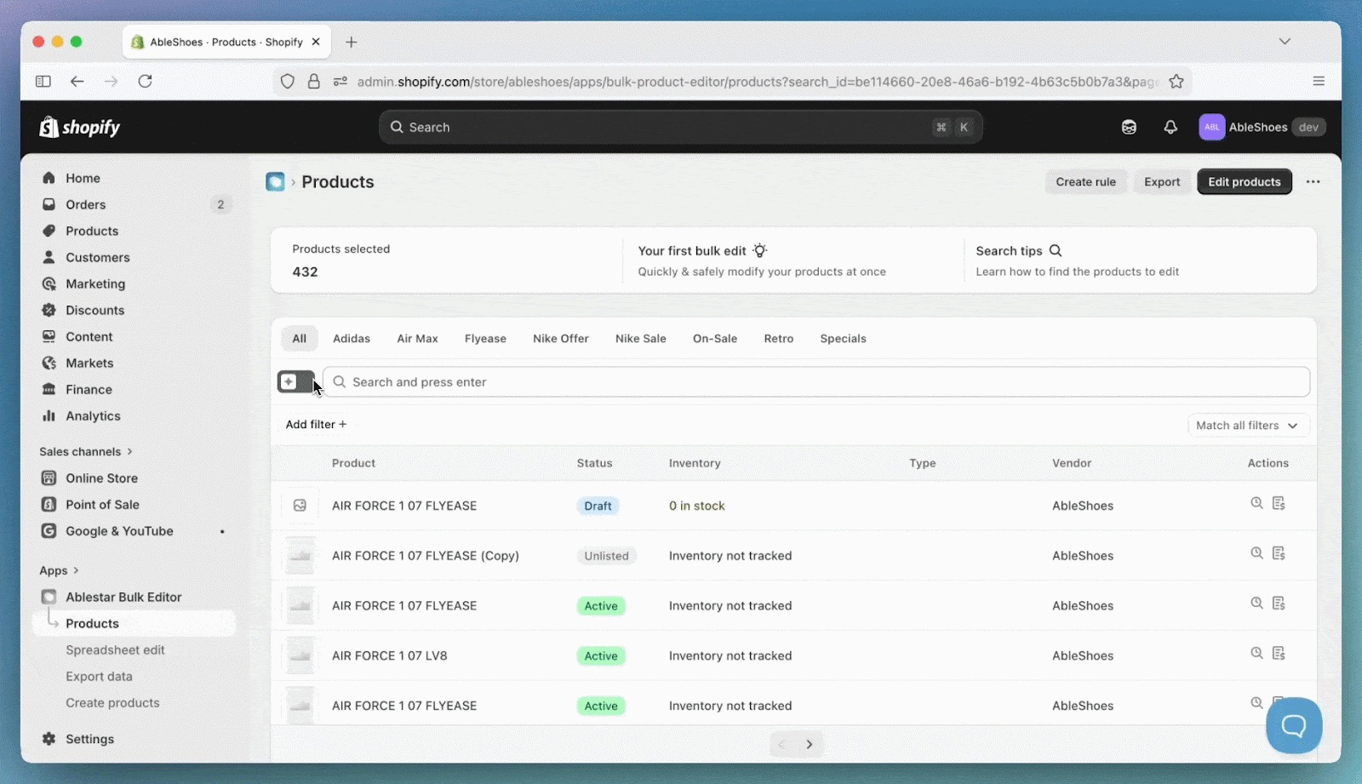Switch to the Specials tab
Screen dimensions: 1362x784
[843, 338]
